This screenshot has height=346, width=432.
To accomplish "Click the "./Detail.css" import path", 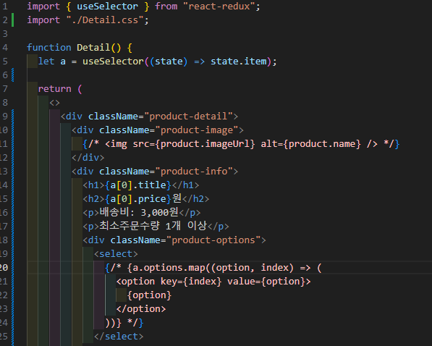I will point(105,20).
